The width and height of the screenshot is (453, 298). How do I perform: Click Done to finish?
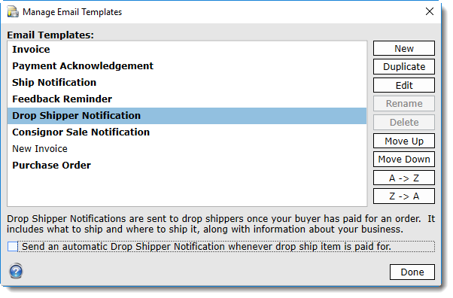(412, 272)
